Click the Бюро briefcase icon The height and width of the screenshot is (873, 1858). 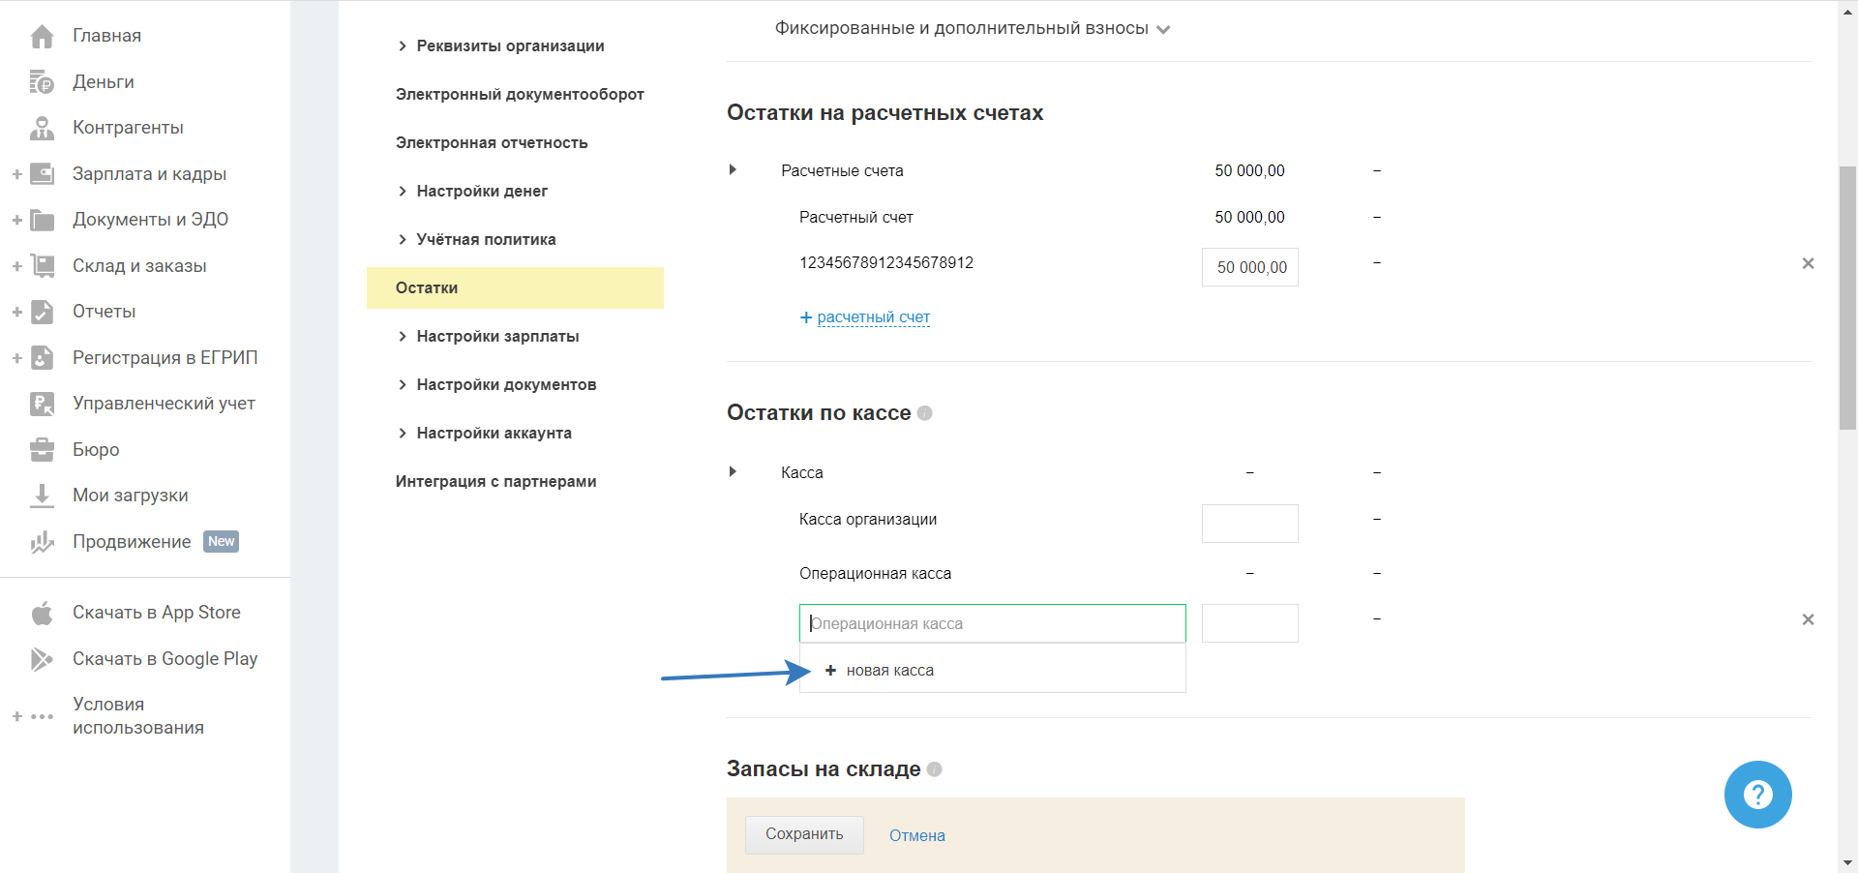[x=42, y=450]
